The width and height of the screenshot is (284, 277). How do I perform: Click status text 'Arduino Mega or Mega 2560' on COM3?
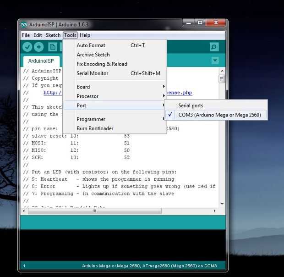click(x=149, y=266)
